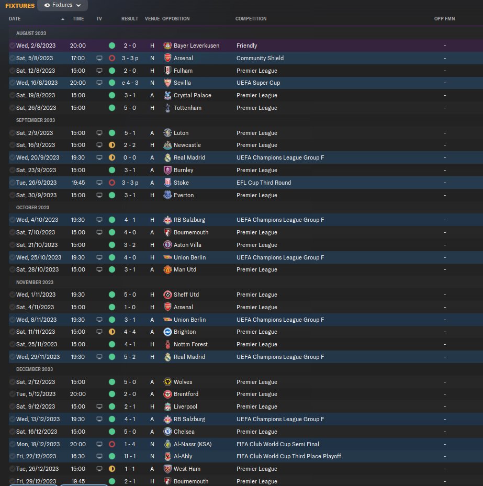The height and width of the screenshot is (486, 483).
Task: Click the Burnley club badge
Action: pyautogui.click(x=167, y=170)
